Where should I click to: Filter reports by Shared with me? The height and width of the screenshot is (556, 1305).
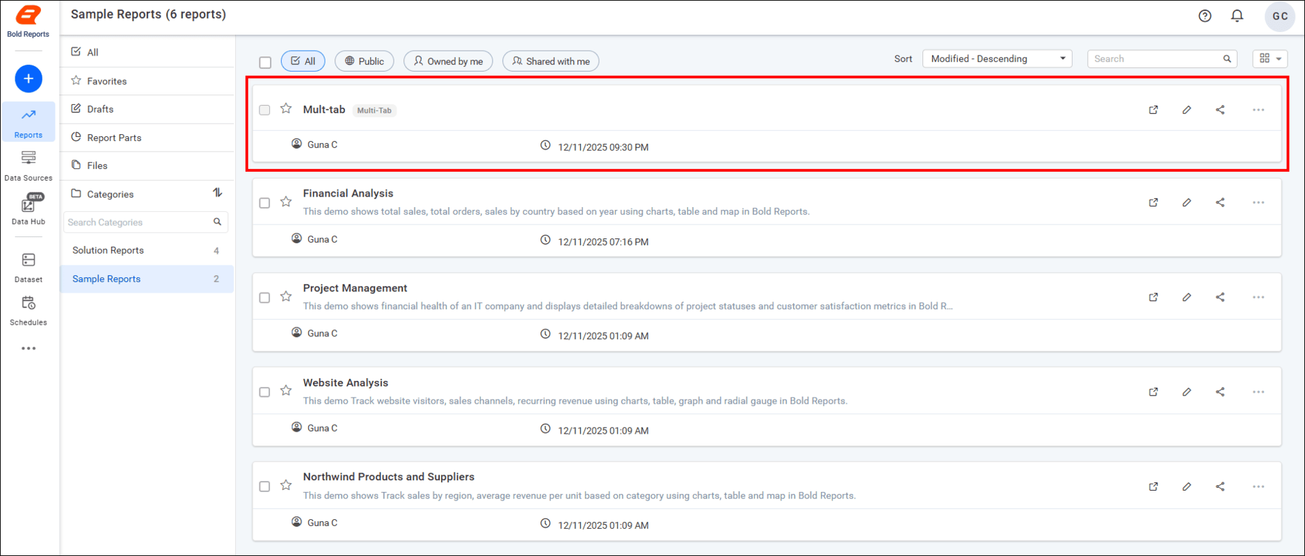(x=550, y=61)
